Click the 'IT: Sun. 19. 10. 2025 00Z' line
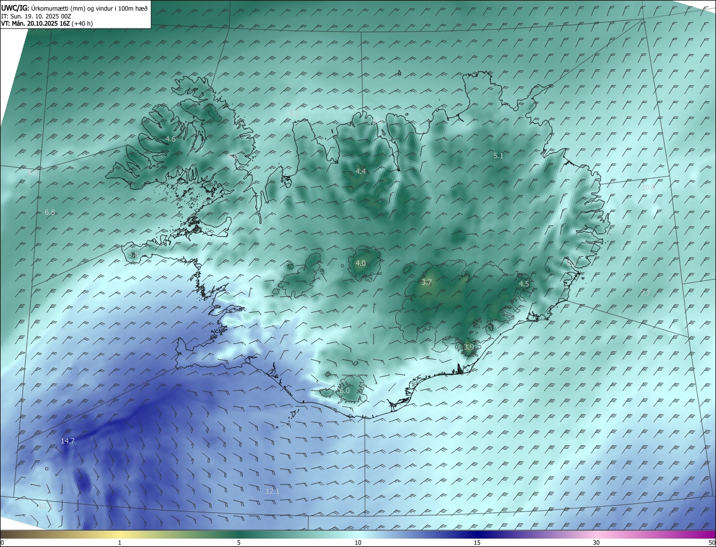716x547 pixels. (x=36, y=16)
